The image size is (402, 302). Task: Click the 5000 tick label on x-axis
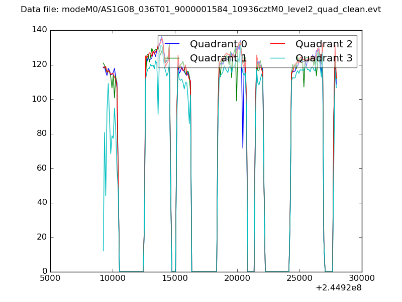pos(50,278)
